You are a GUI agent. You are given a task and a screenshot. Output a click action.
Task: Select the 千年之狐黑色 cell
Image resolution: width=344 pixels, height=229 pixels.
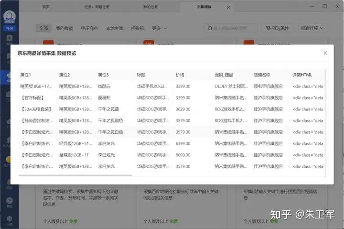(110, 120)
